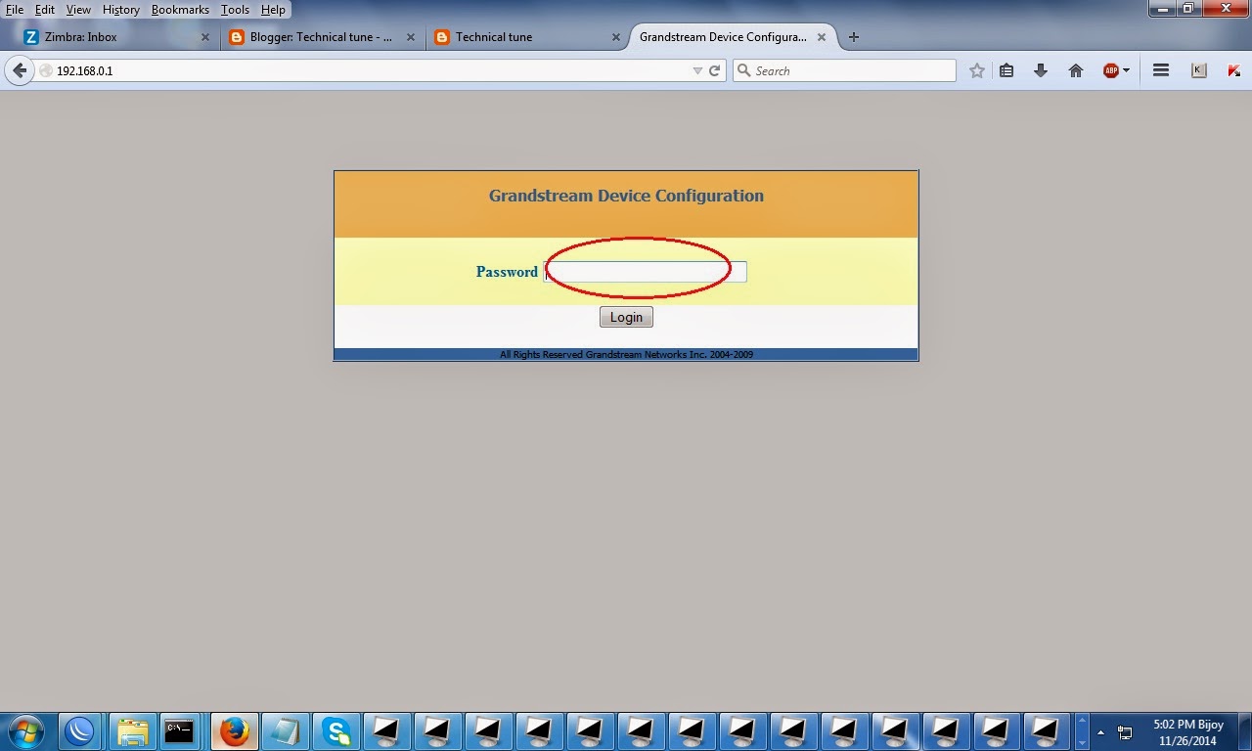Screen dimensions: 1252x751
Task: Open the Firefox hamburger menu
Action: (1161, 70)
